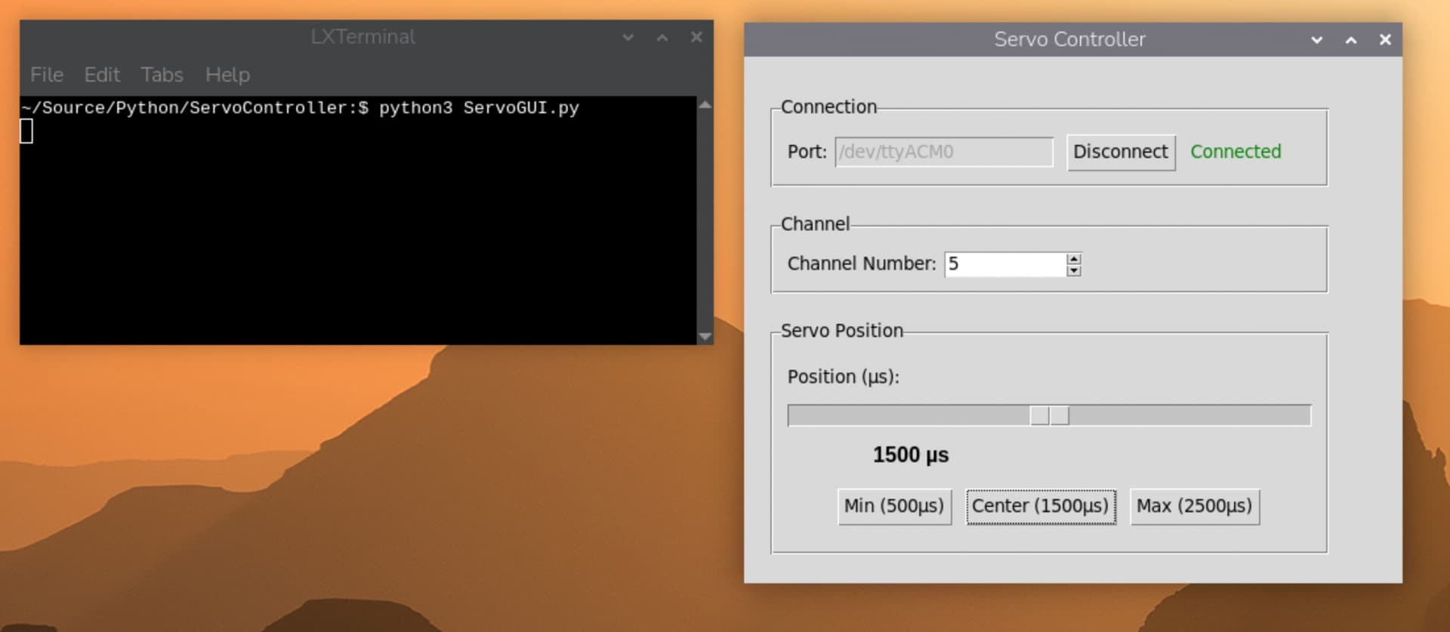1450x632 pixels.
Task: Click the servo position slider handle
Action: [1049, 415]
